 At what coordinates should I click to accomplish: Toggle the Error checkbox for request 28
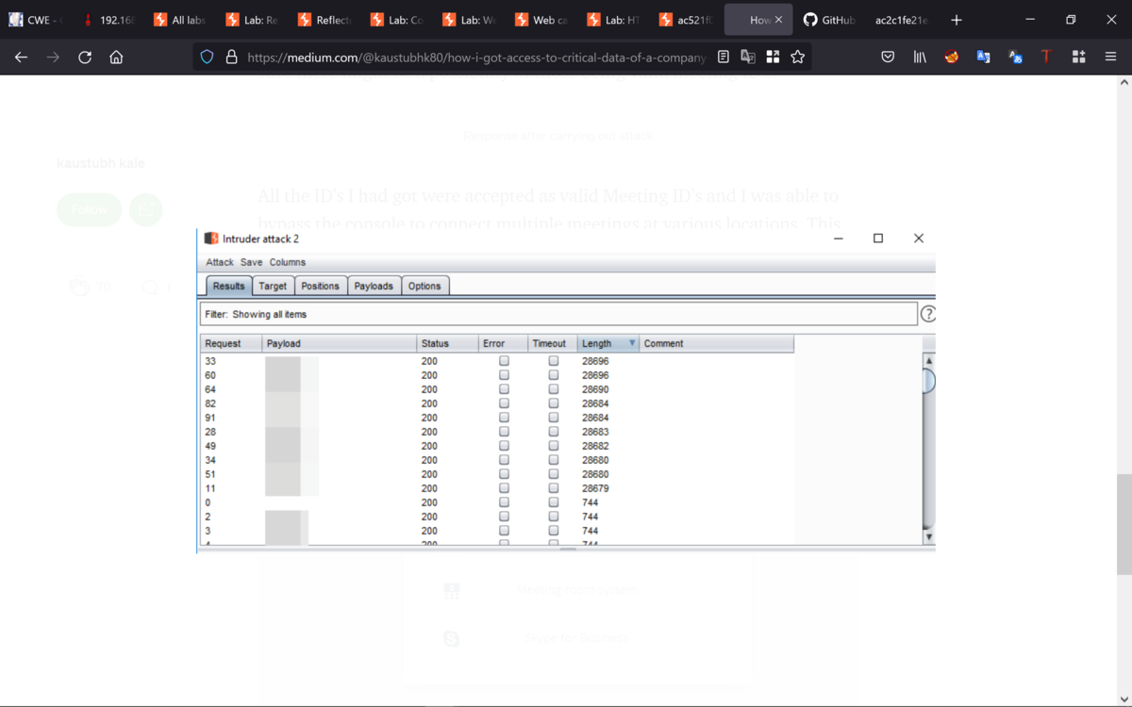point(504,432)
